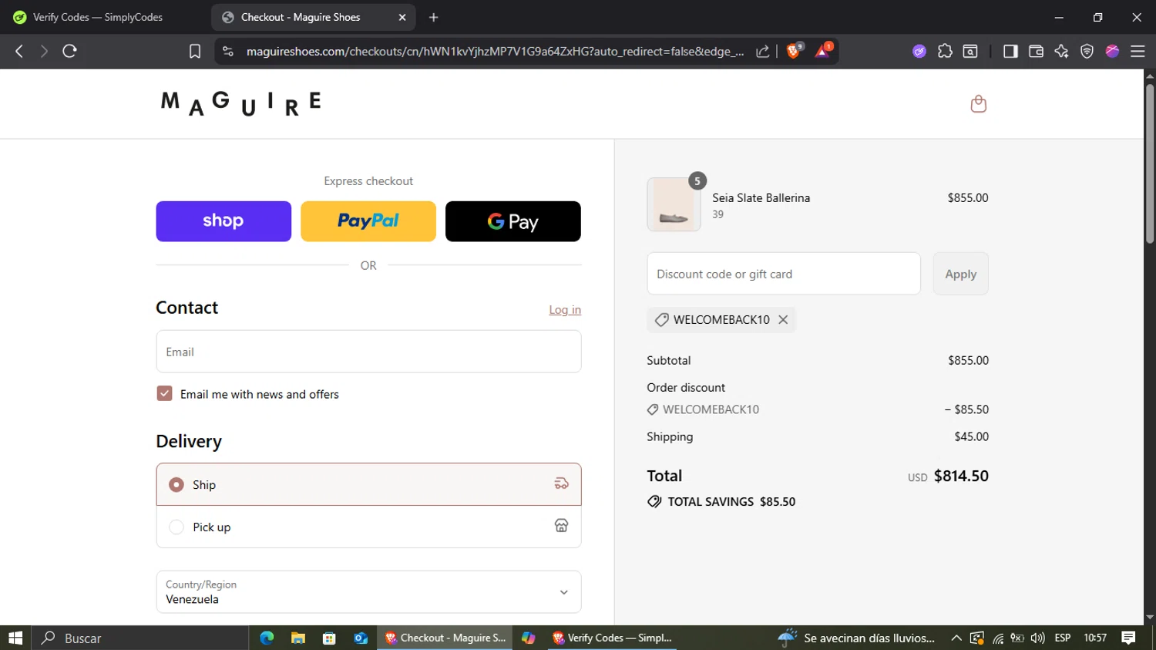Open the shopping bag cart icon
Viewport: 1156px width, 650px height.
978,104
